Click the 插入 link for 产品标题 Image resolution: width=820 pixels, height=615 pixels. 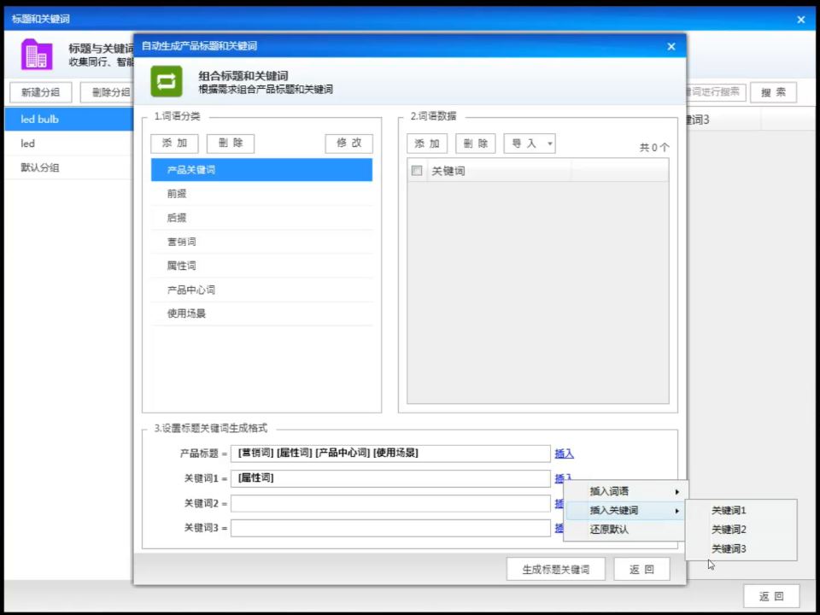pyautogui.click(x=564, y=454)
